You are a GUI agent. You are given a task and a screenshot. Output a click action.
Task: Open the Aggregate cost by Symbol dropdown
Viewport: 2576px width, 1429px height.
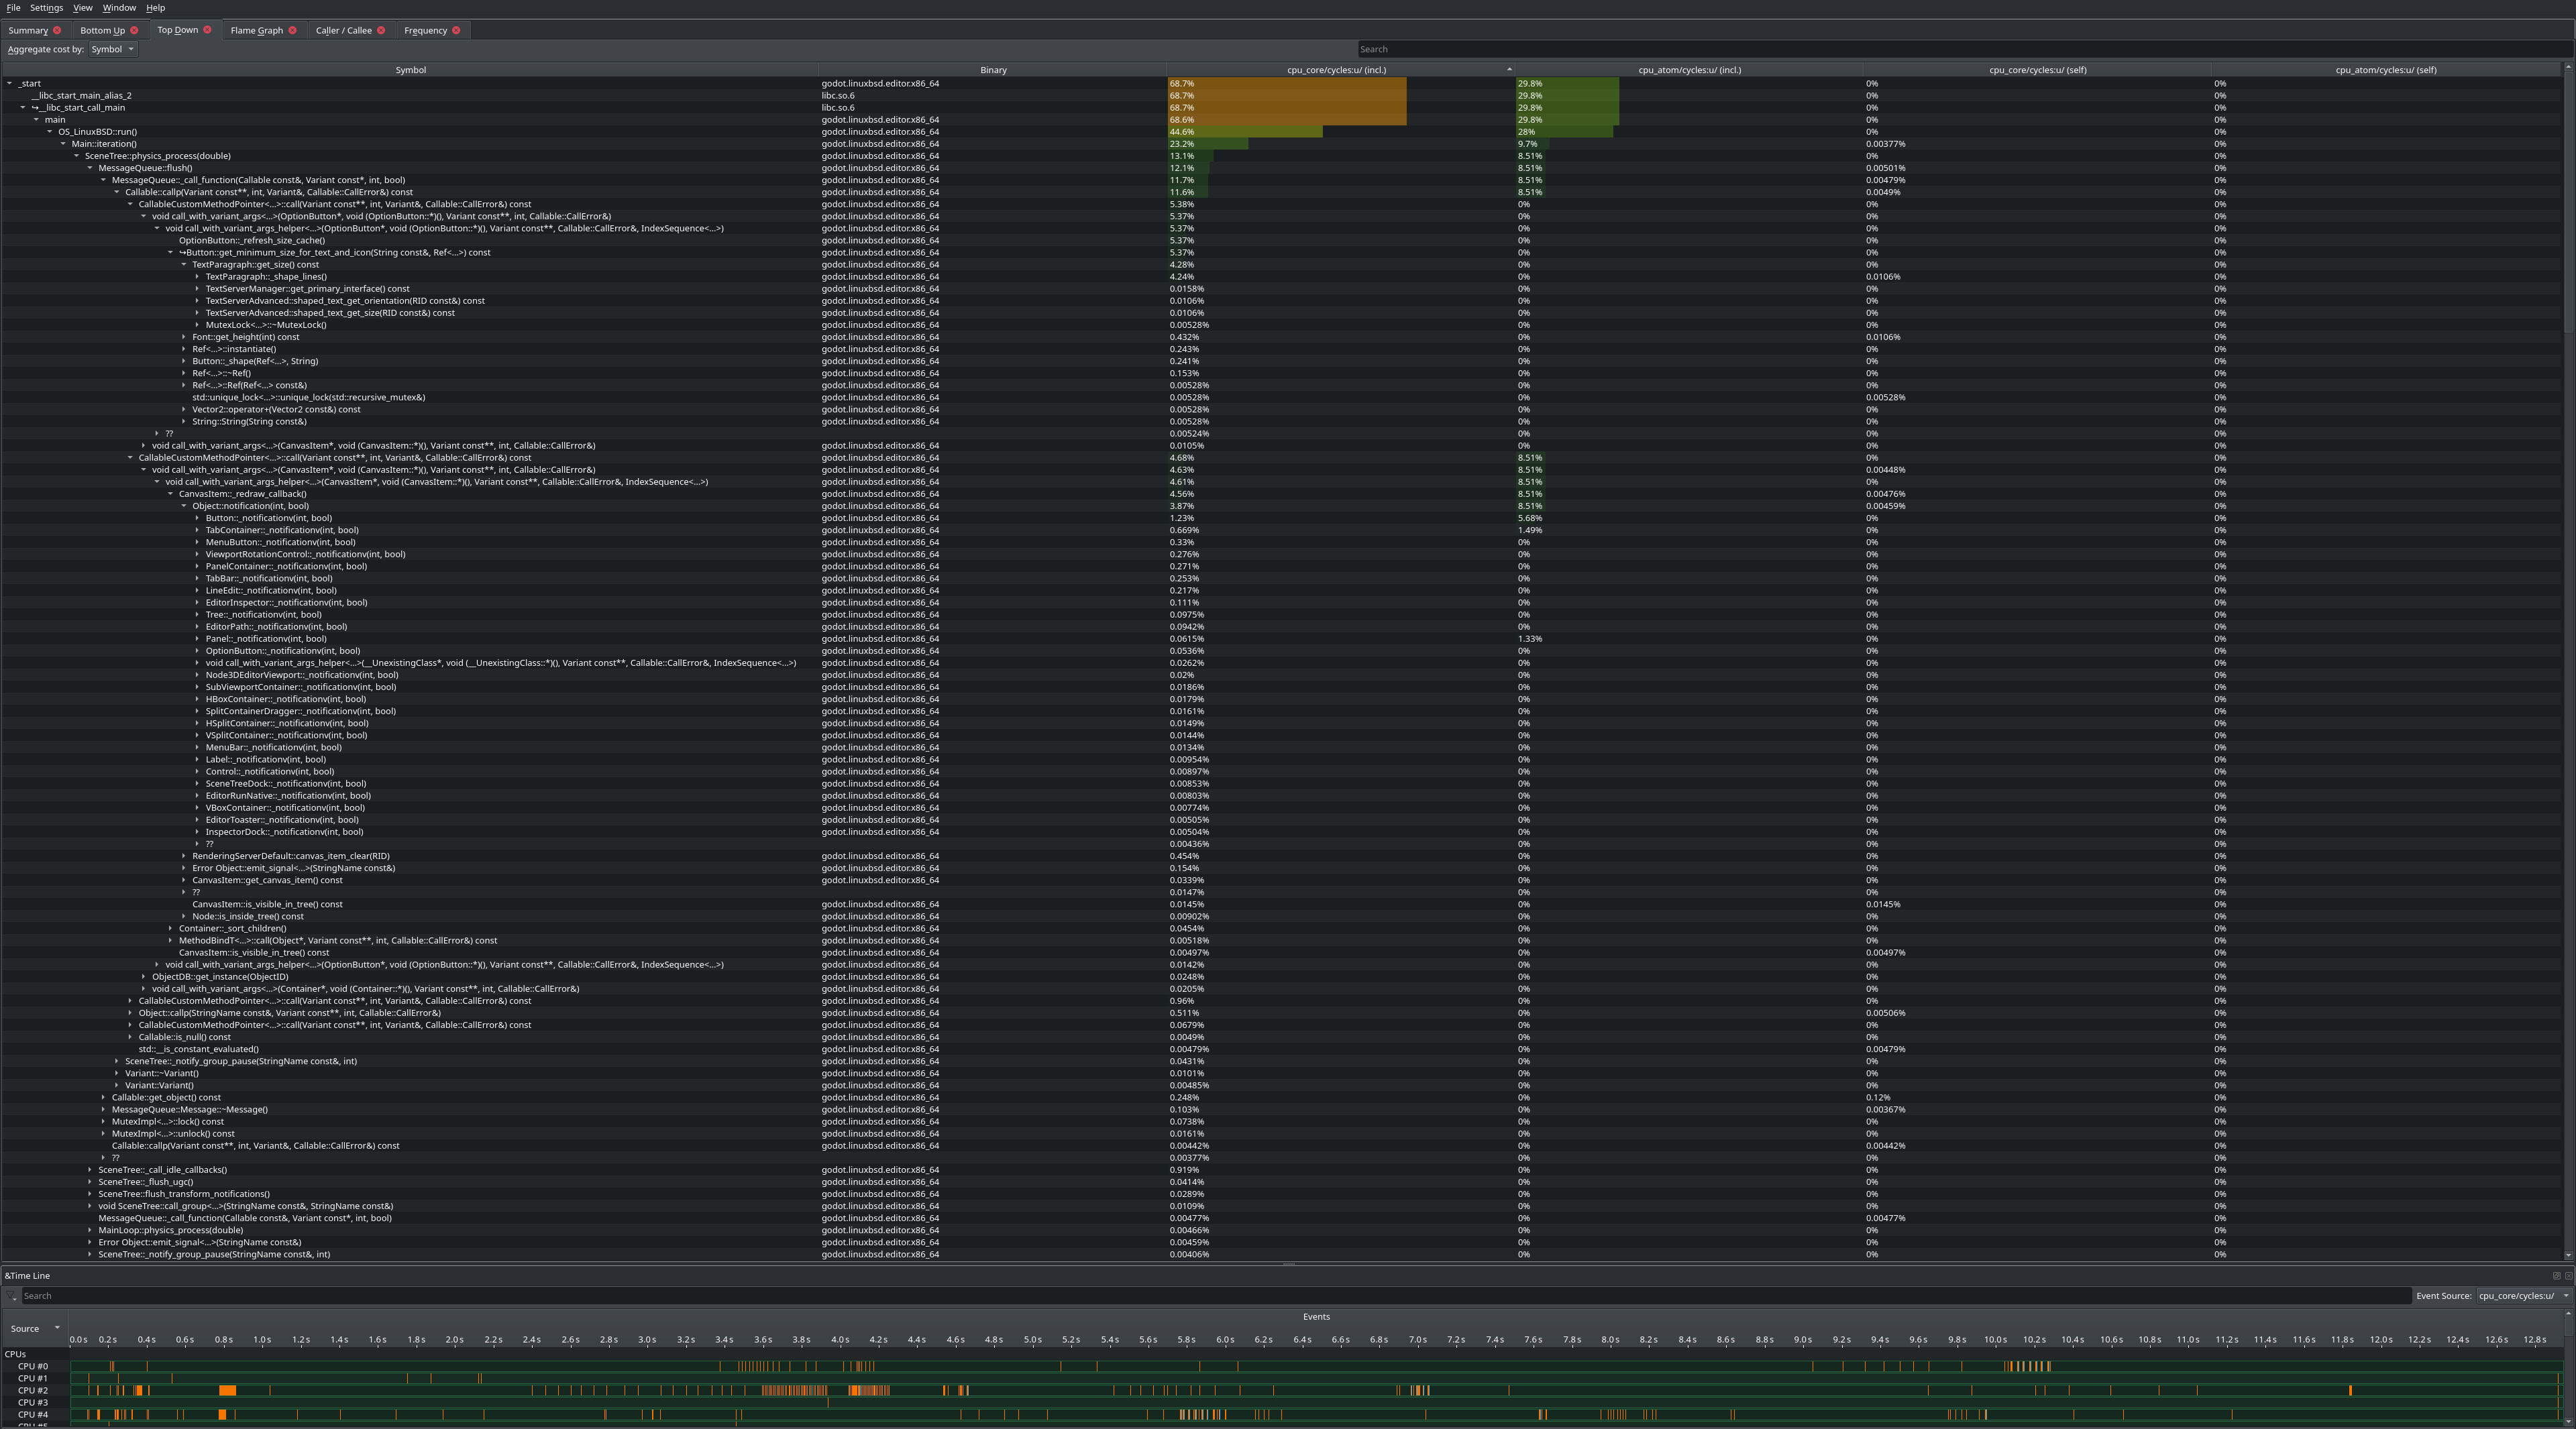(112, 49)
